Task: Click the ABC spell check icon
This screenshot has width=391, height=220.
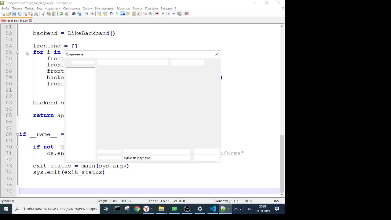Action: coord(186,13)
